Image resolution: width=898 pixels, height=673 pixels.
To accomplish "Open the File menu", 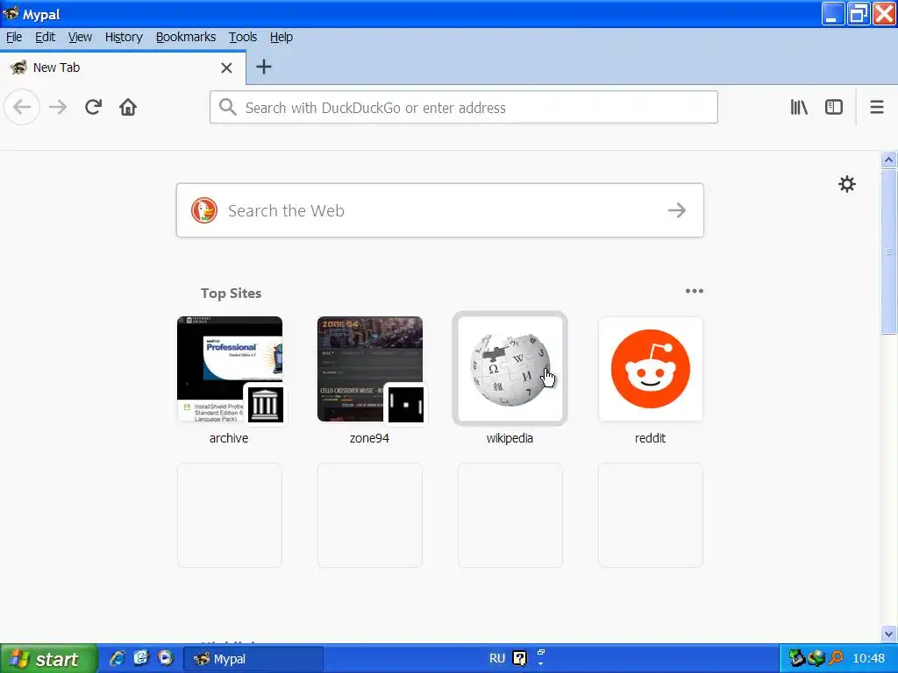I will pyautogui.click(x=14, y=37).
